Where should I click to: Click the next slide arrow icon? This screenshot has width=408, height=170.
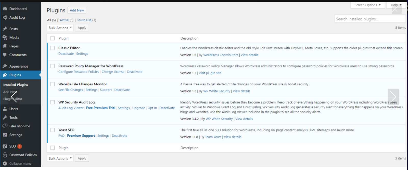(393, 97)
